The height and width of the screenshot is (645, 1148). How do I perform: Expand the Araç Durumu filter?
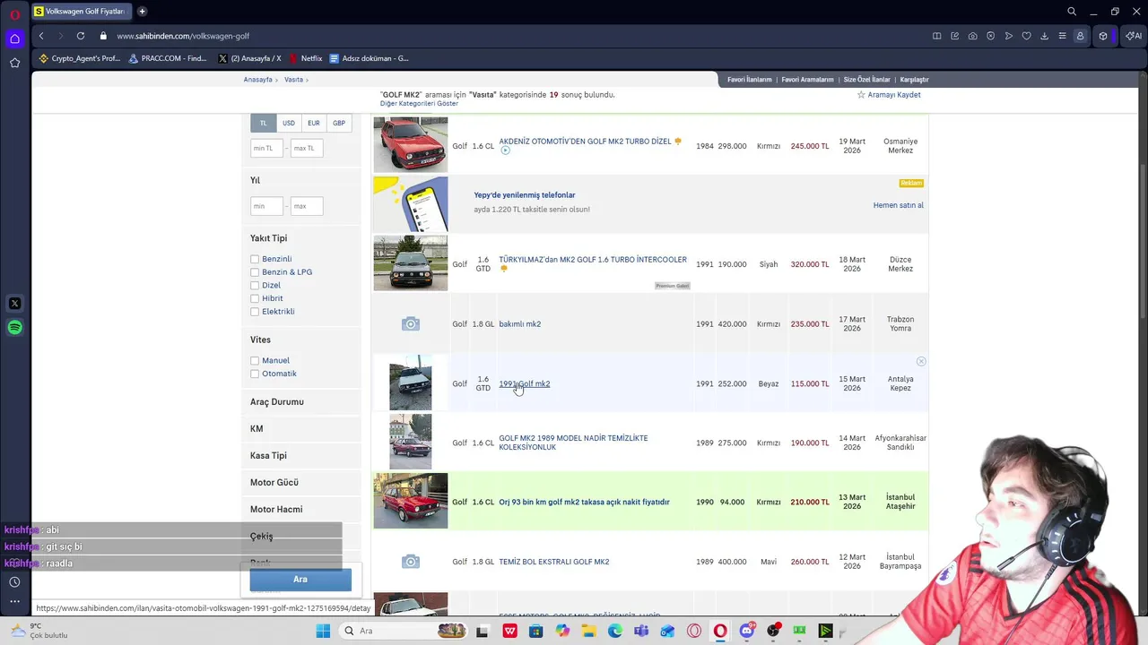point(277,402)
